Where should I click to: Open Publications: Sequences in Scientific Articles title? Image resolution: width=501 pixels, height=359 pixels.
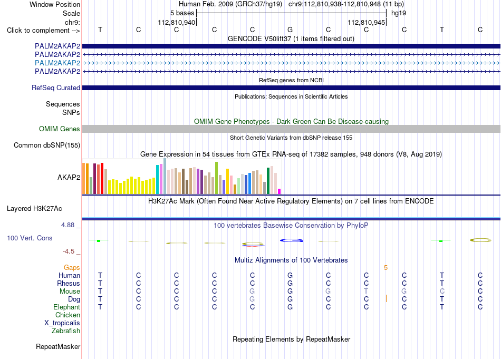[291, 96]
